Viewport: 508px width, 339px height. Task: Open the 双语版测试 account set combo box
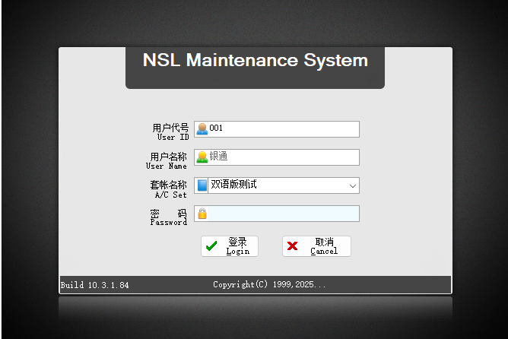pyautogui.click(x=274, y=185)
